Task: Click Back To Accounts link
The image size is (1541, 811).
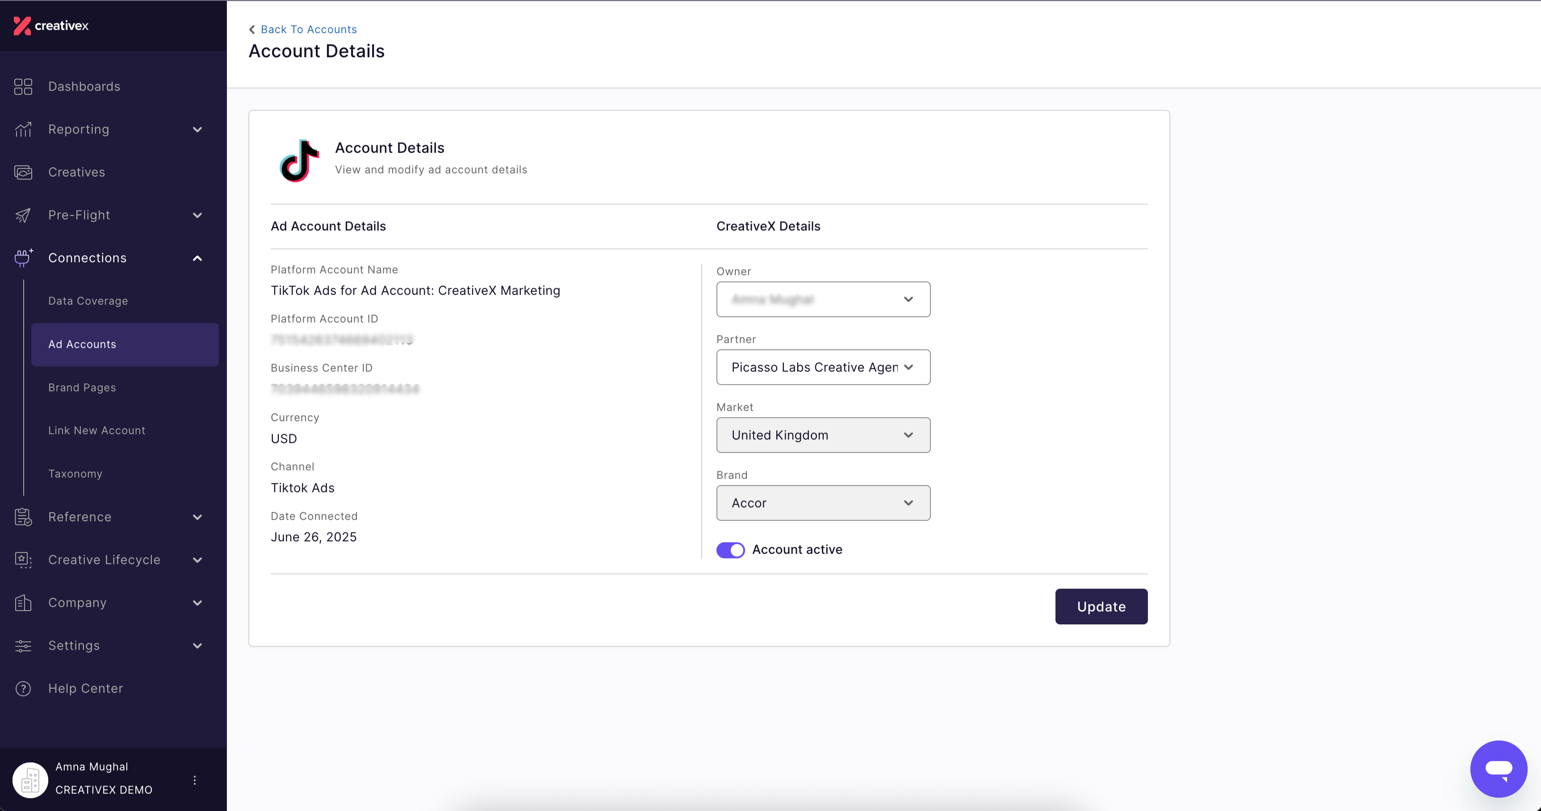Action: [309, 29]
